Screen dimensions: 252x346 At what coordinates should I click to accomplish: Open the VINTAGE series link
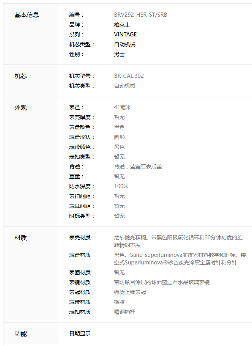pyautogui.click(x=125, y=35)
